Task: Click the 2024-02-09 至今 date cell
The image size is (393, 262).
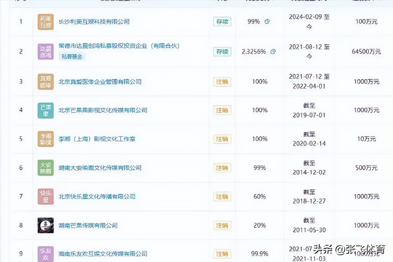Action: pyautogui.click(x=309, y=21)
